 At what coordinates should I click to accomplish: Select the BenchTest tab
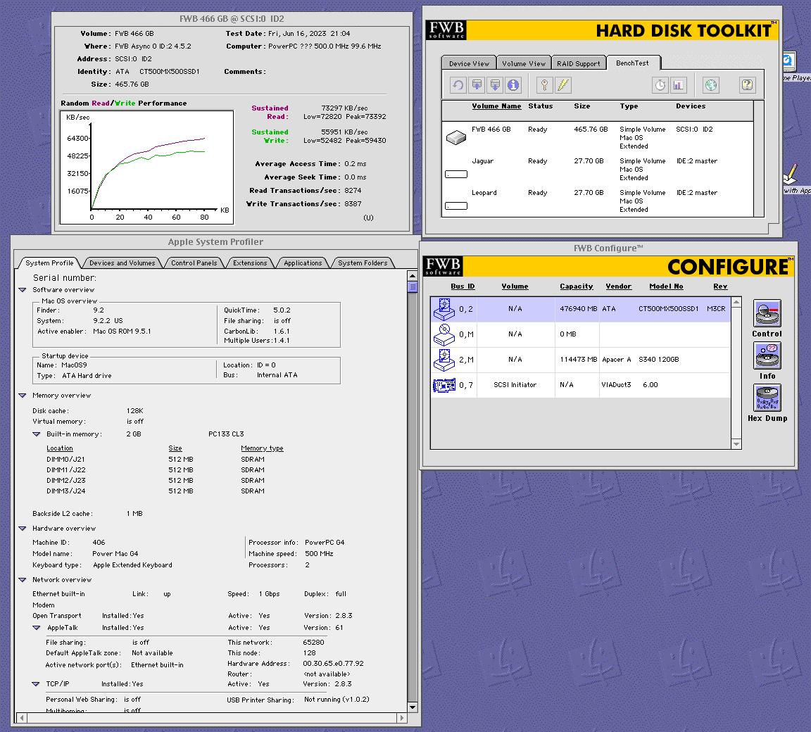(633, 63)
